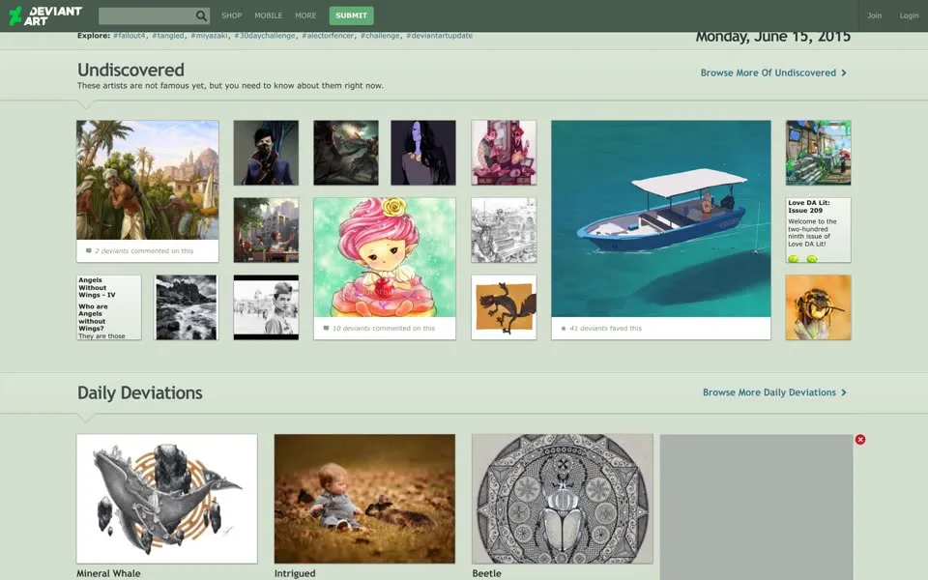The width and height of the screenshot is (928, 580).
Task: Click '2 deviants commented on this' text
Action: (144, 251)
